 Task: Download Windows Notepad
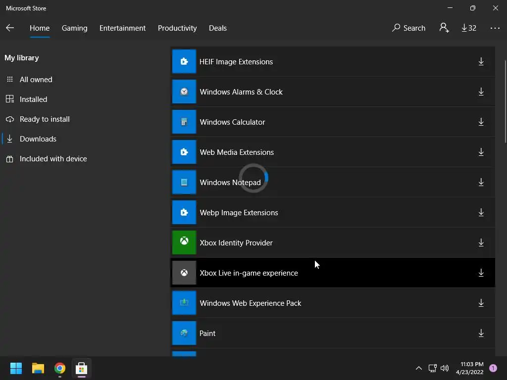[x=481, y=182]
